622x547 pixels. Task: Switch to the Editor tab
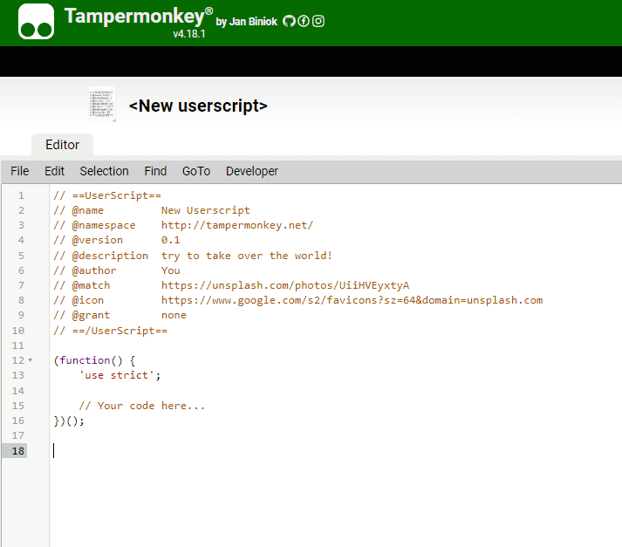click(x=62, y=145)
